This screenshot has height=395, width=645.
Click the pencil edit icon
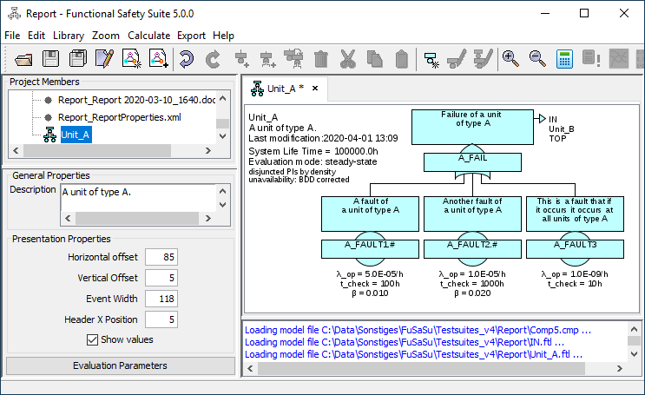(x=105, y=59)
